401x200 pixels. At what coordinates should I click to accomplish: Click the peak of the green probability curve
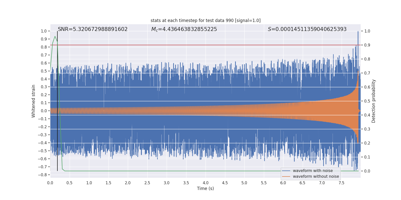55,36
